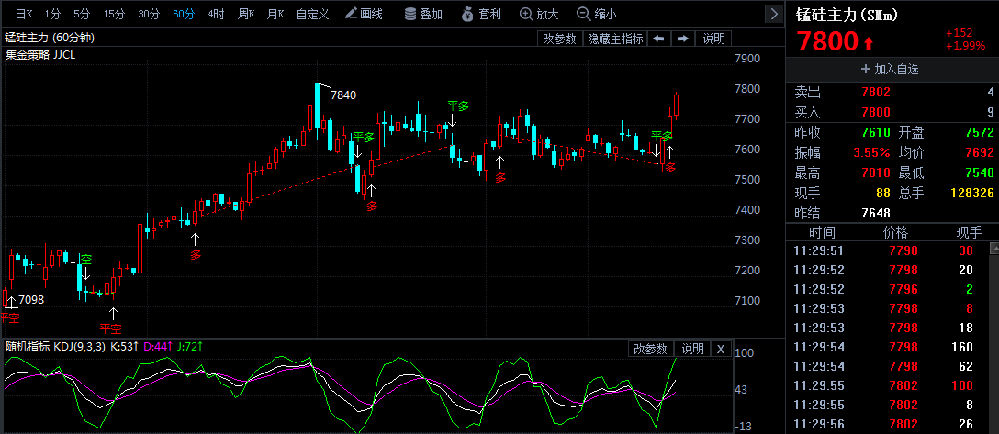Go to next indicator with right arrow

682,39
